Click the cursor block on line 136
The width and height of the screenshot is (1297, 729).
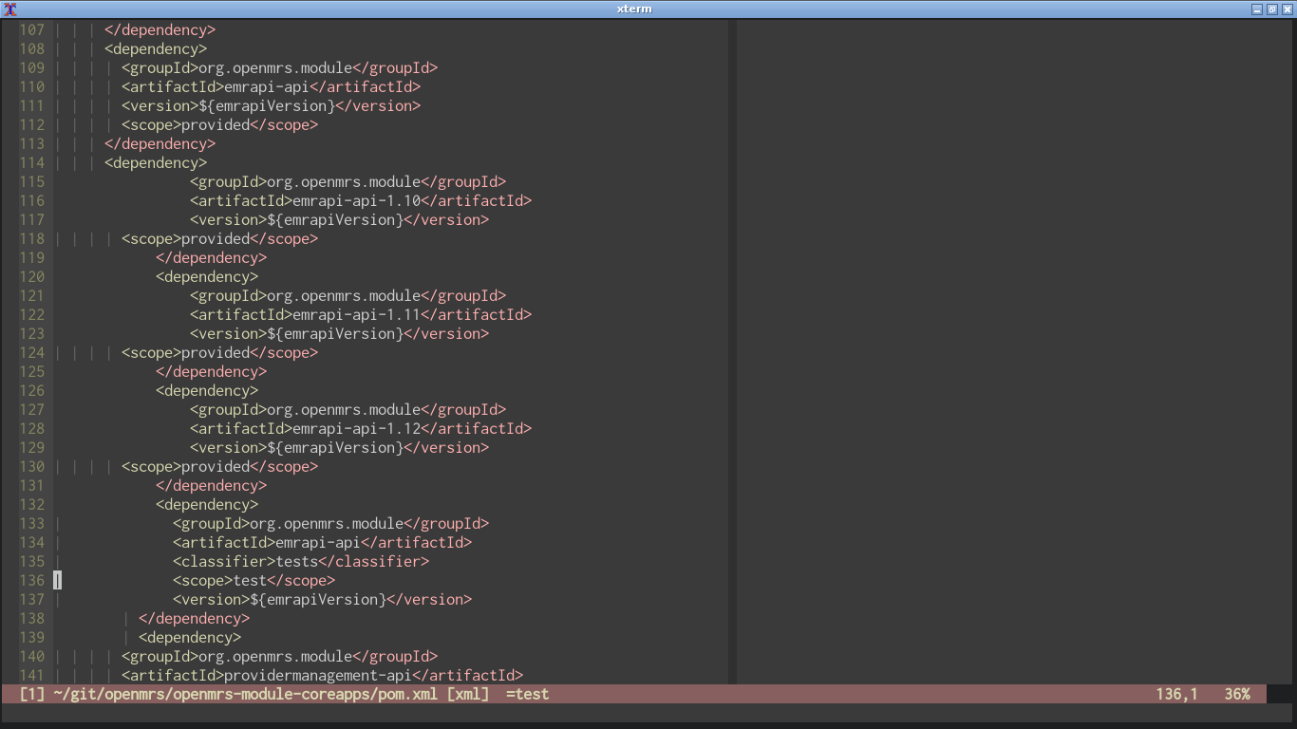click(57, 580)
